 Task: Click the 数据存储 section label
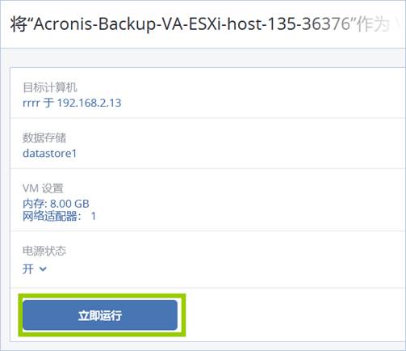(x=44, y=137)
